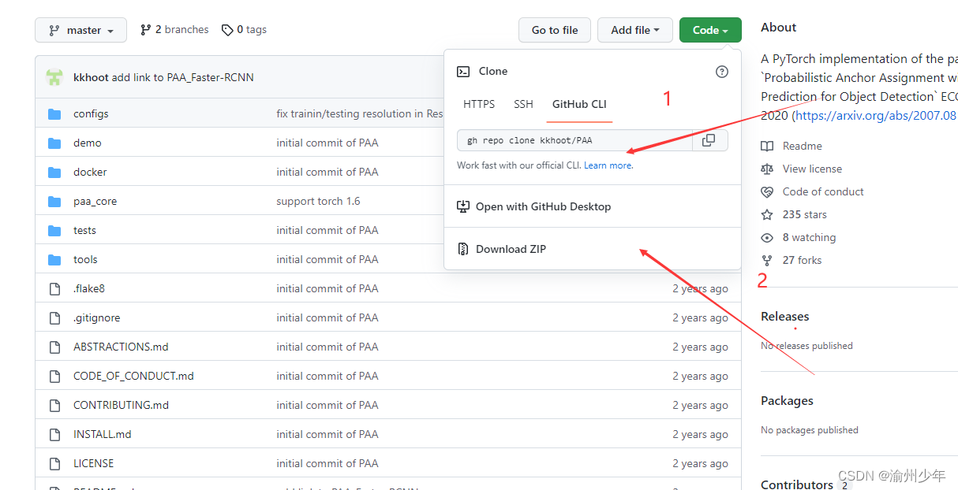This screenshot has width=958, height=490.
Task: Click the INSTALL.md file icon
Action: pyautogui.click(x=54, y=435)
